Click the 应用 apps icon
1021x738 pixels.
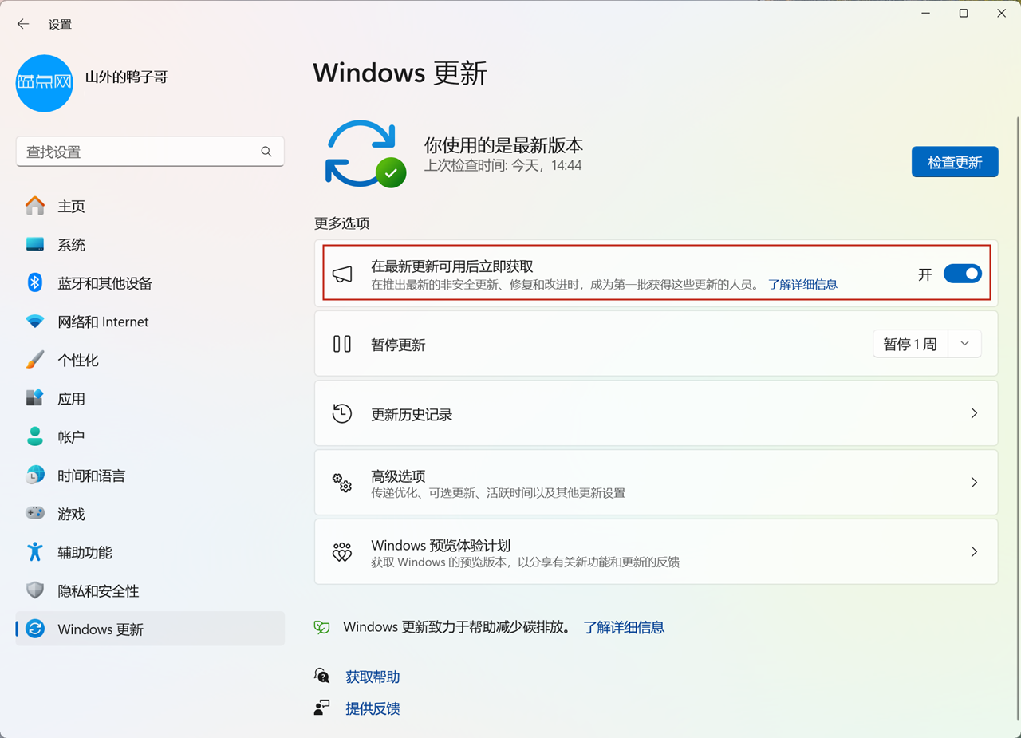[35, 398]
